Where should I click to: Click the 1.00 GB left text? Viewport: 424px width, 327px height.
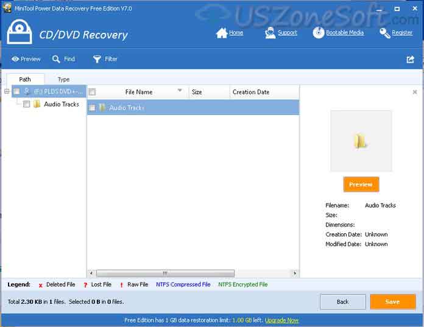coord(247,320)
